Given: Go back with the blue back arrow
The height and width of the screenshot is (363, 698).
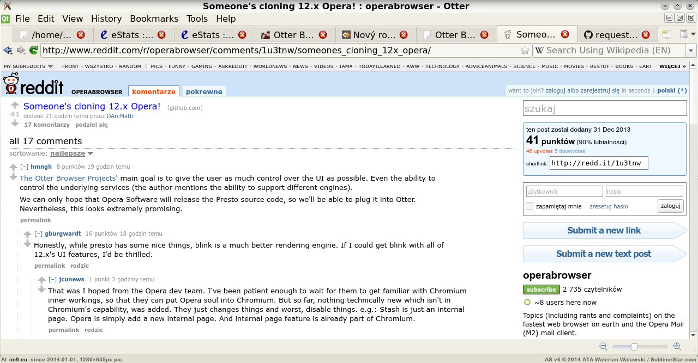Looking at the screenshot, I should coord(8,51).
